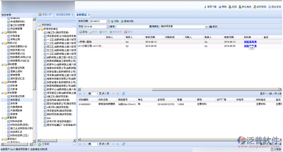Click the green 添加 add button
Screen dimensions: 283x152
(x=83, y=32)
